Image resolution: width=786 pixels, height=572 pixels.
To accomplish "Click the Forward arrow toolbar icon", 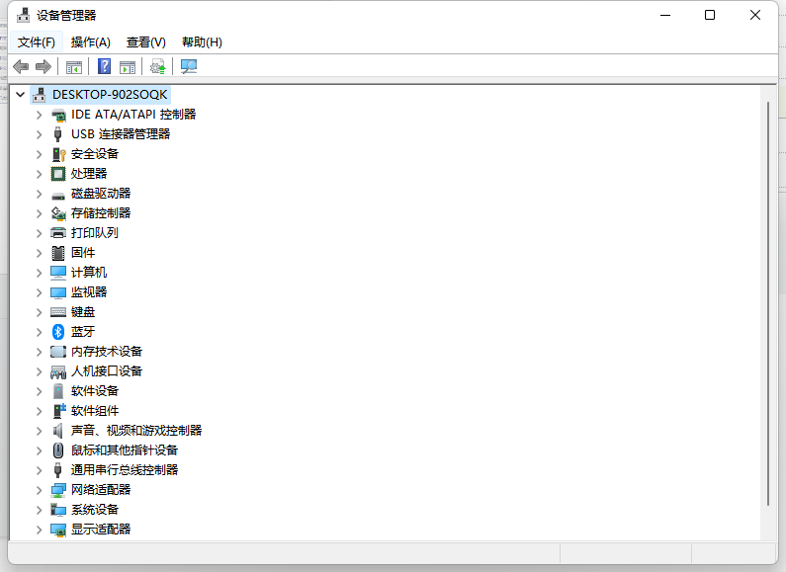I will pyautogui.click(x=44, y=66).
